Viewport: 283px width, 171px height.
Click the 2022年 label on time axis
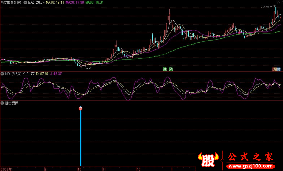[6, 169]
